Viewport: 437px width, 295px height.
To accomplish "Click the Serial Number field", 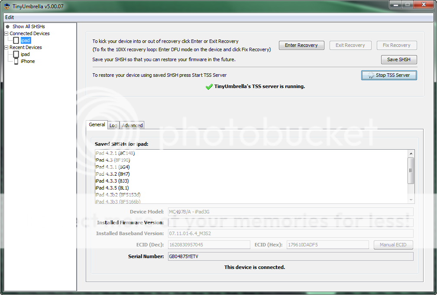I will [x=291, y=256].
